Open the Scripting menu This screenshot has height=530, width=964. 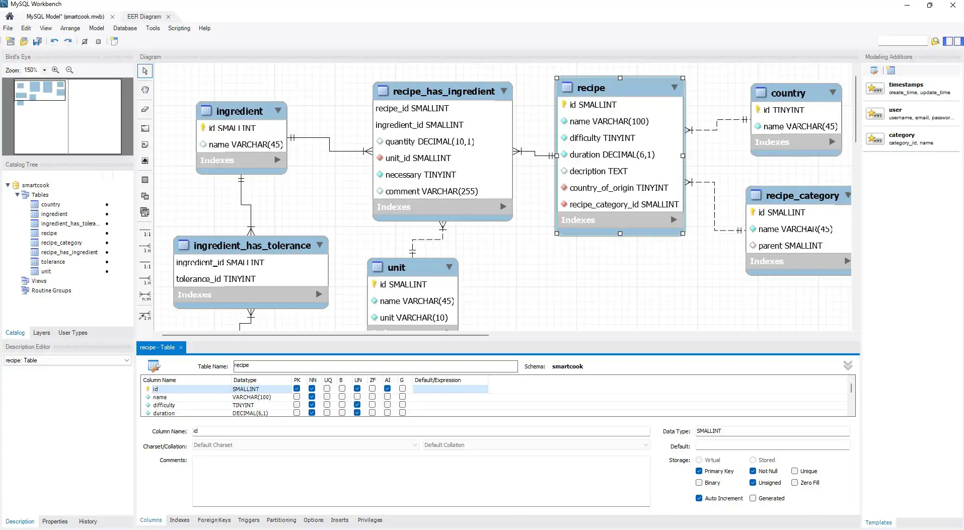(179, 28)
